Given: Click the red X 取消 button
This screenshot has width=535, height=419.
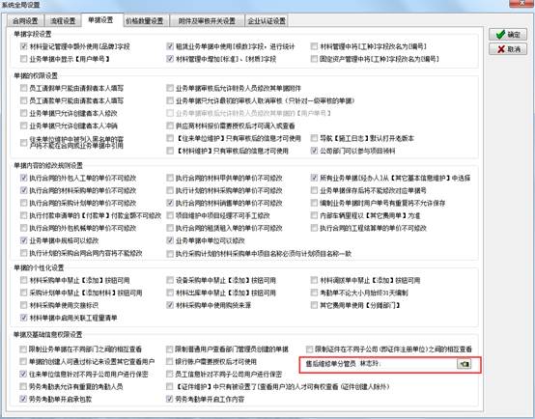Looking at the screenshot, I should pos(508,49).
